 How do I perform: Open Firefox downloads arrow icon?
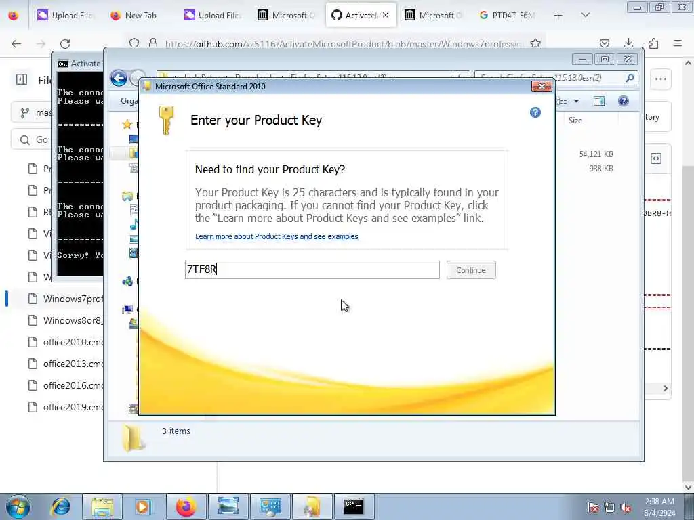[628, 43]
